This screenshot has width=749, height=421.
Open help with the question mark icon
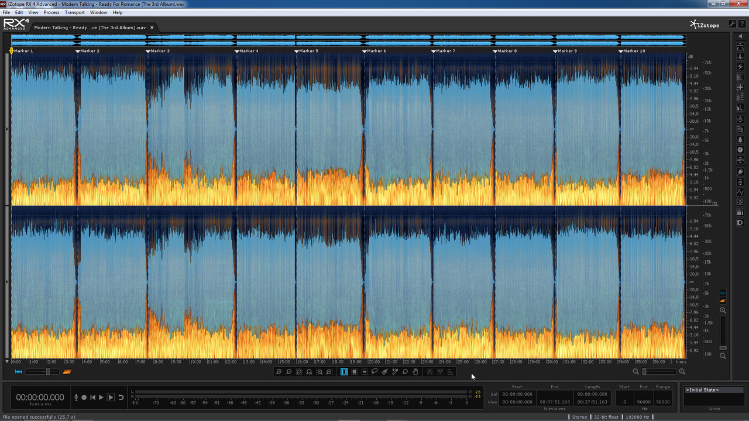click(x=741, y=24)
